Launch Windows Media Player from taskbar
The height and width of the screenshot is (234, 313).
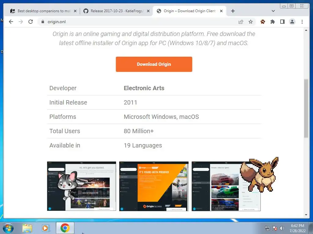tap(45, 228)
